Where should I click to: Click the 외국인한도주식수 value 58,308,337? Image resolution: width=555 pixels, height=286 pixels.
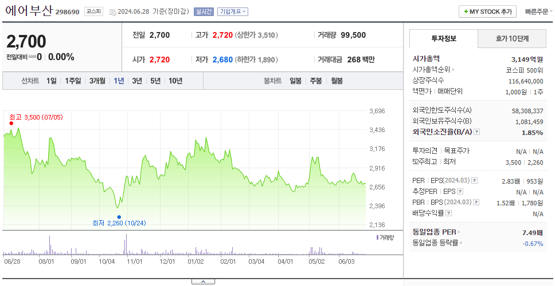click(527, 111)
